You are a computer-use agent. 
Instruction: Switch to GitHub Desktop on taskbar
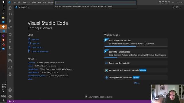click(x=3, y=35)
